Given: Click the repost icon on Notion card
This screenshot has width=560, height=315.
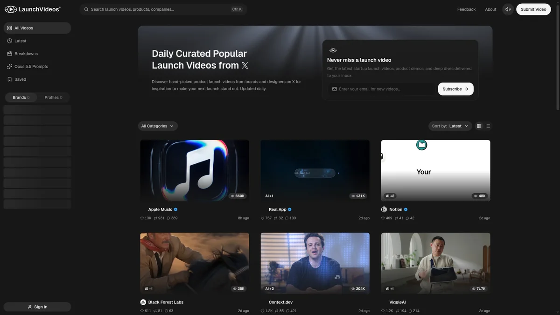Looking at the screenshot, I should pyautogui.click(x=396, y=218).
